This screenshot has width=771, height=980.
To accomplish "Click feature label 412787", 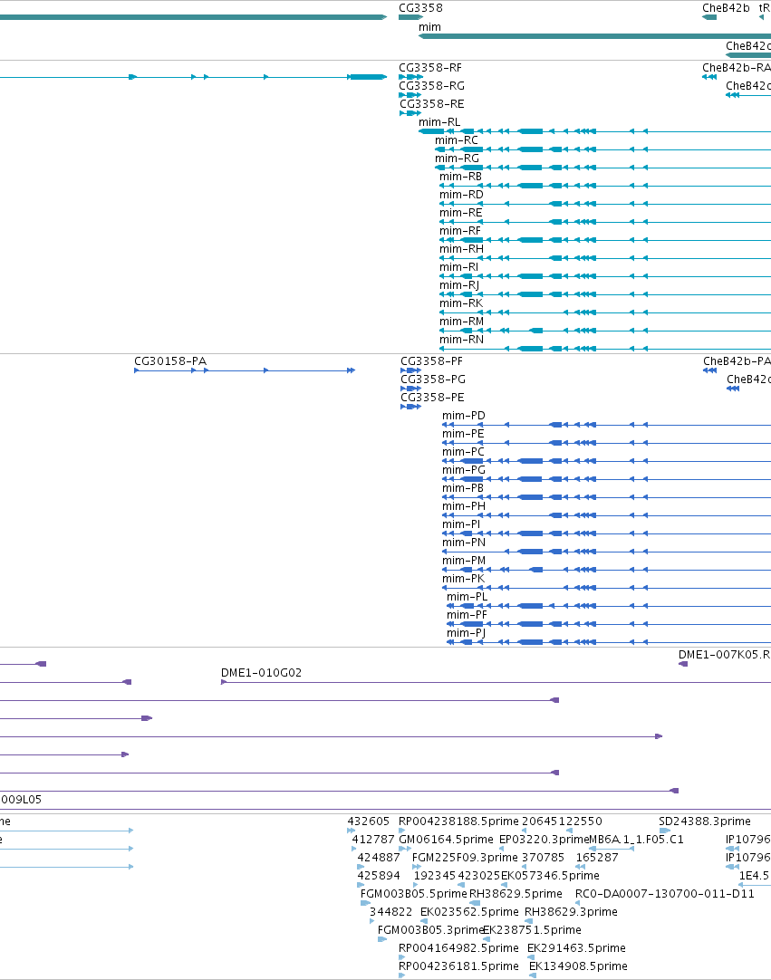I will (x=373, y=840).
